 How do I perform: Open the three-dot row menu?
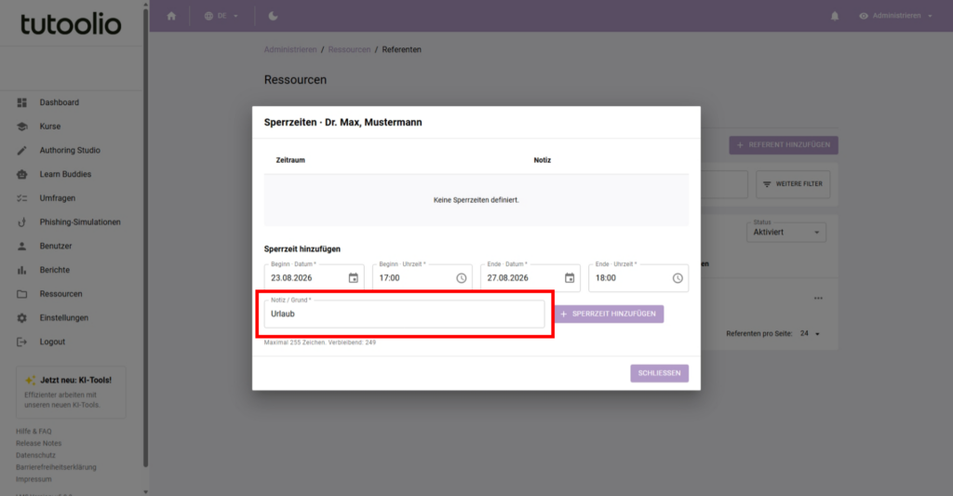(818, 299)
